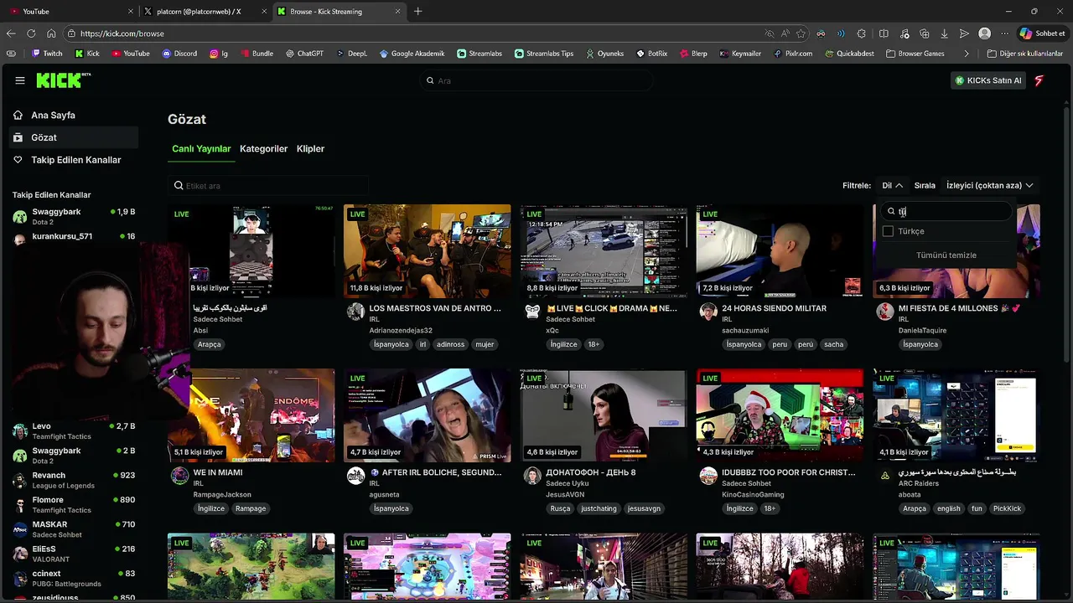Click KICKs Satın Al button
The width and height of the screenshot is (1073, 603).
click(988, 80)
